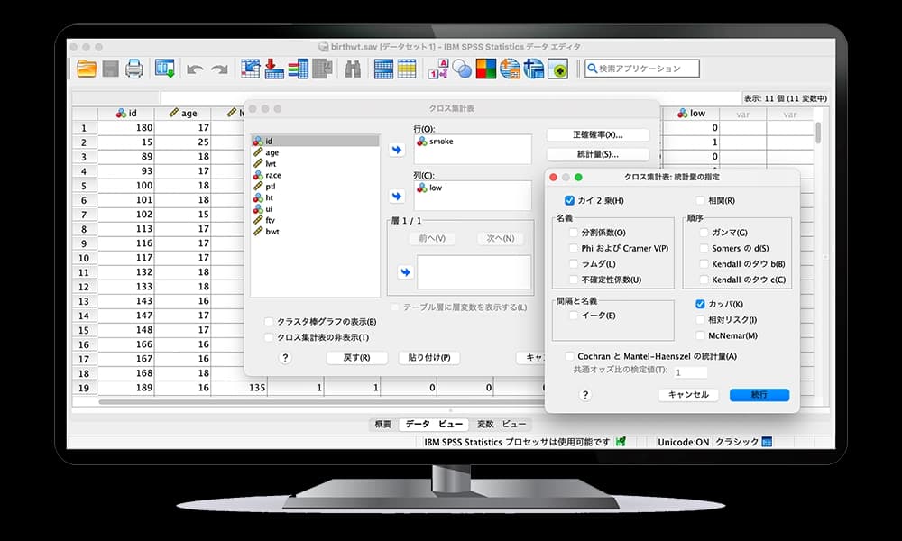This screenshot has height=541, width=902.
Task: Check クロス集計表の非表示(T)
Action: (x=269, y=337)
